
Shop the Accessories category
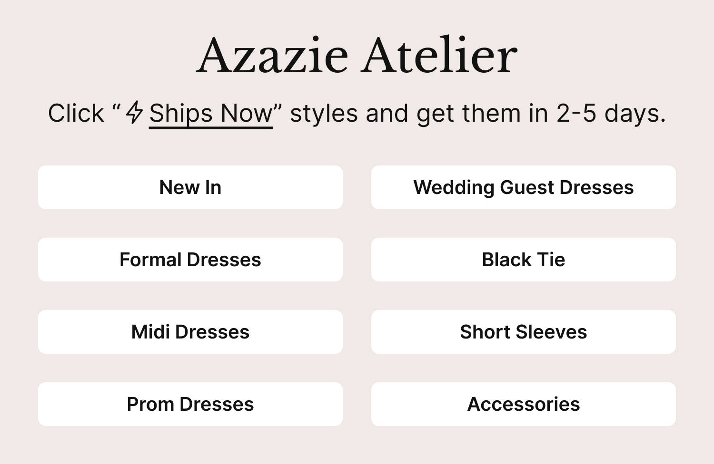click(523, 404)
